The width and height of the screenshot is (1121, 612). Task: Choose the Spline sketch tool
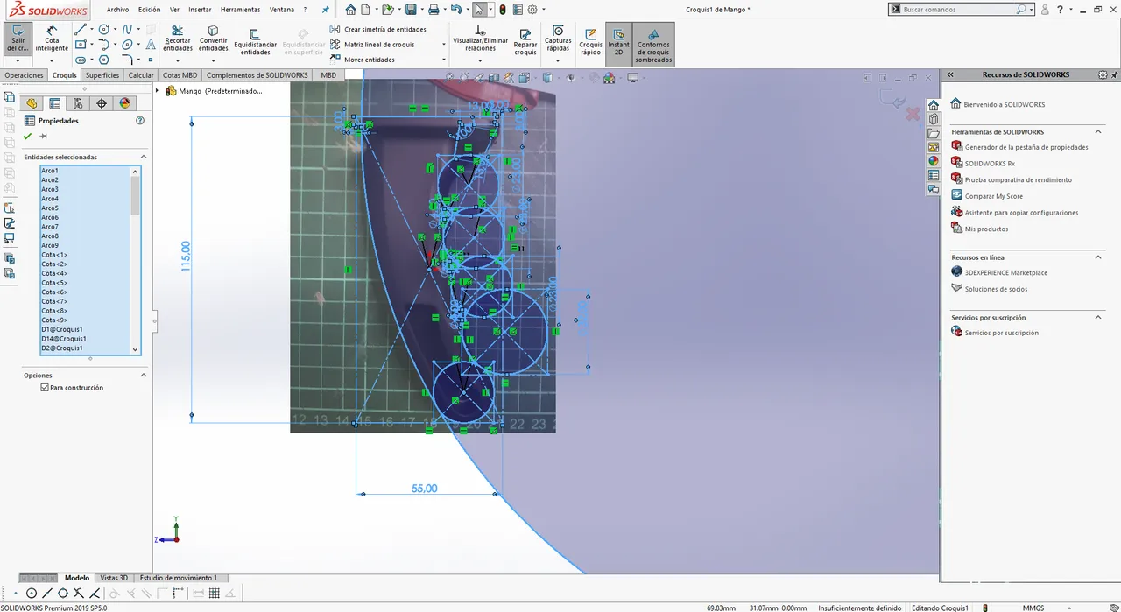128,30
